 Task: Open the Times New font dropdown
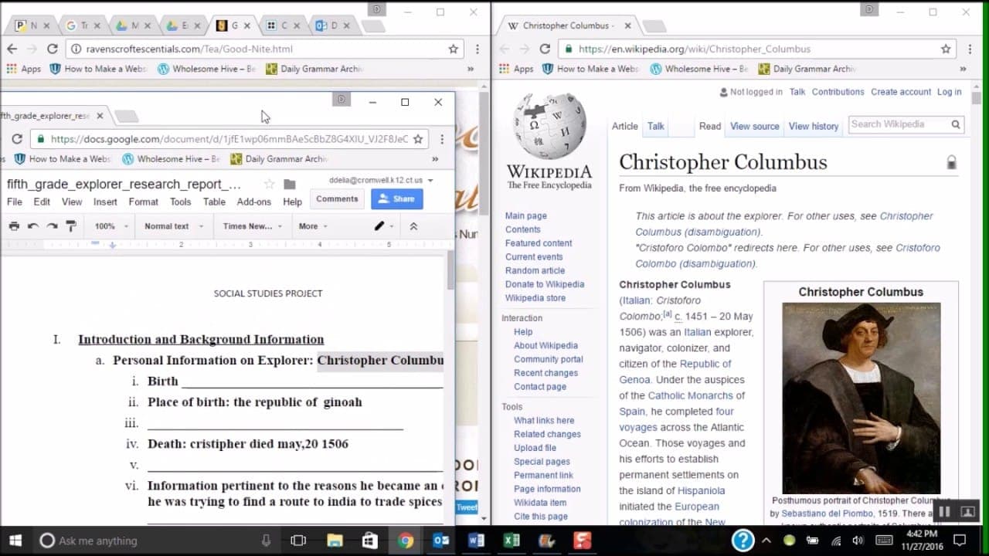coord(253,226)
